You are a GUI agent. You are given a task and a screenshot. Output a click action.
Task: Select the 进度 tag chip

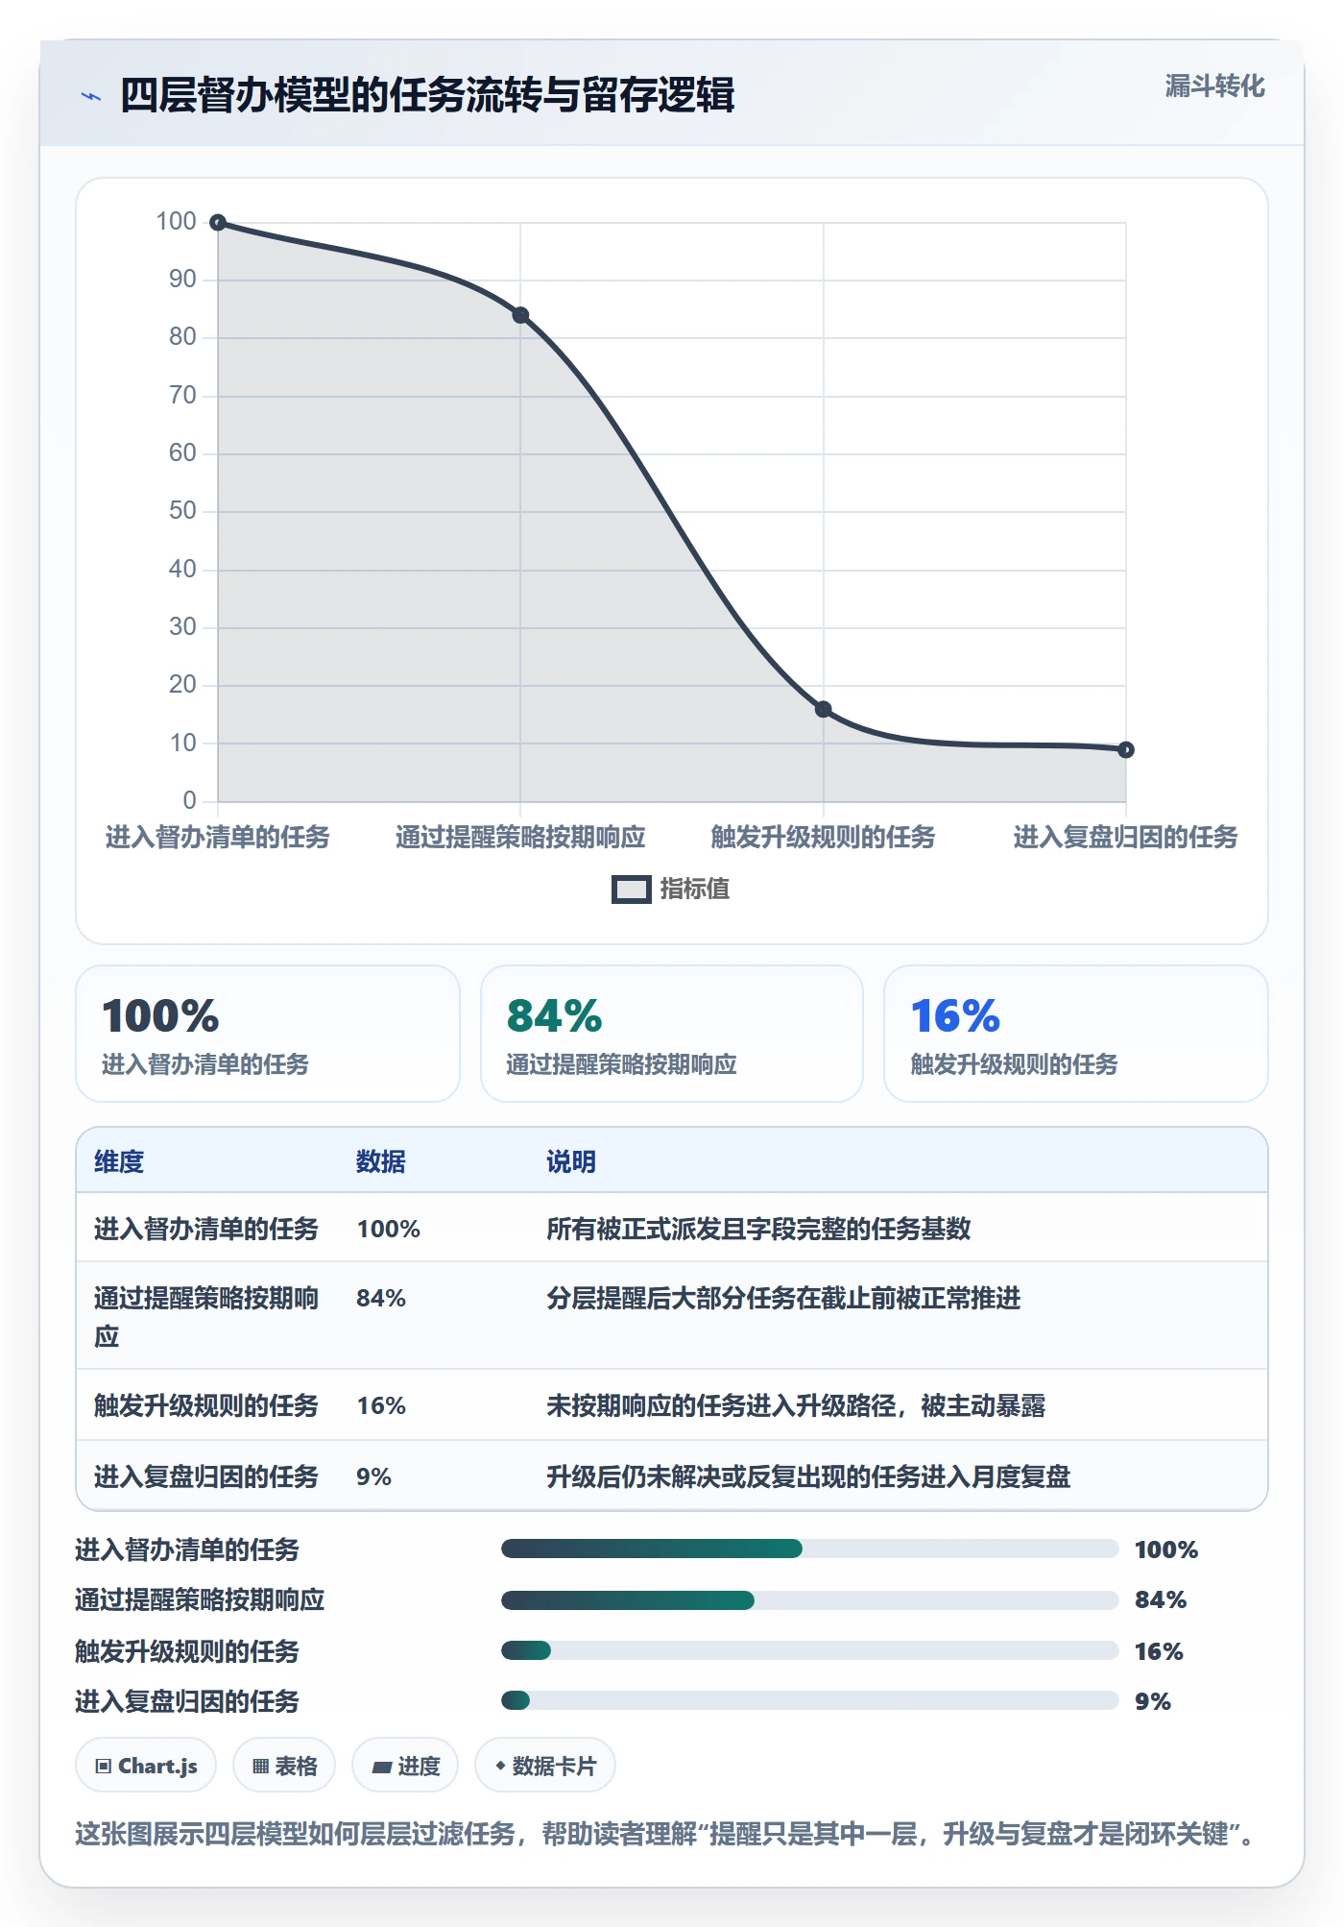(x=405, y=1766)
